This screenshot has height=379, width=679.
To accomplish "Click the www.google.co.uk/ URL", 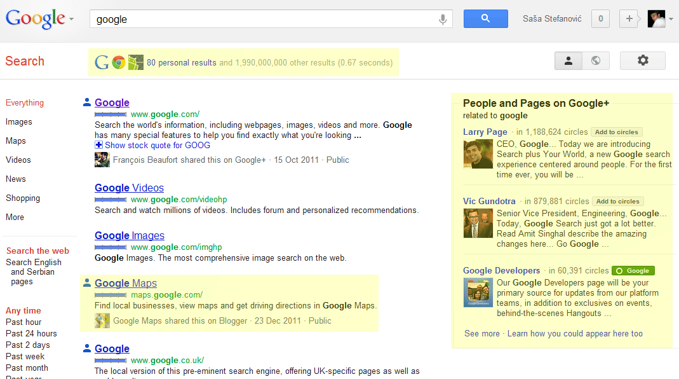I will point(167,361).
